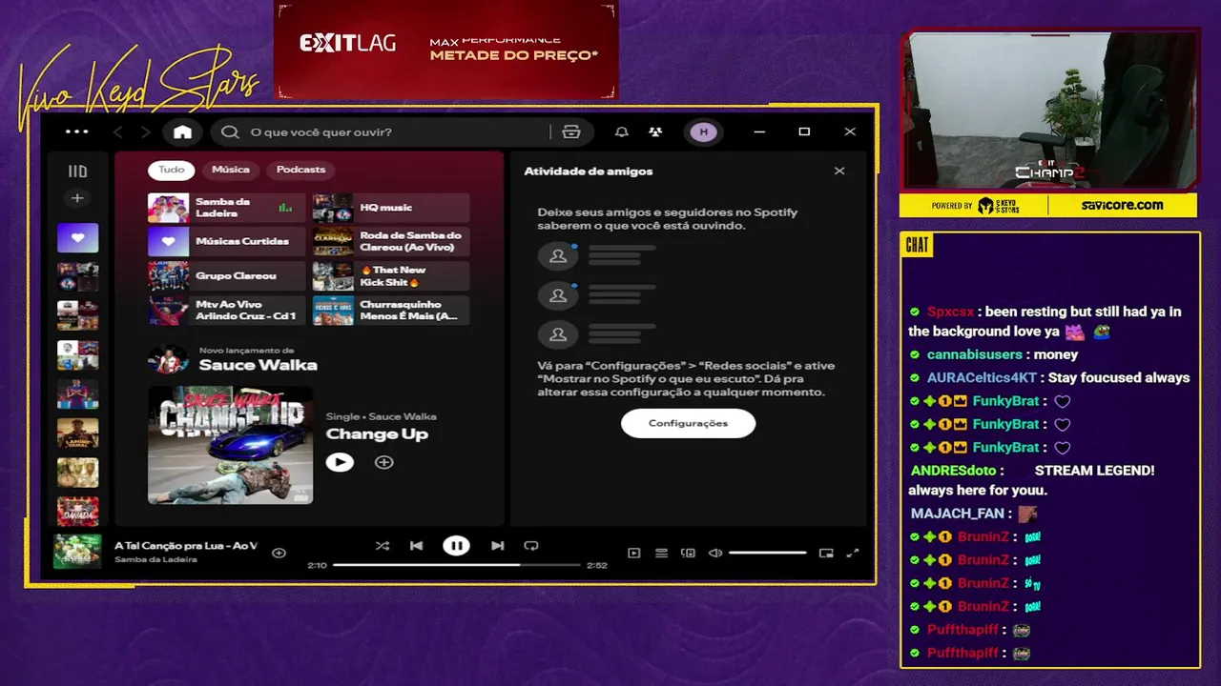
Task: Select the Música filter chip
Action: [x=231, y=170]
